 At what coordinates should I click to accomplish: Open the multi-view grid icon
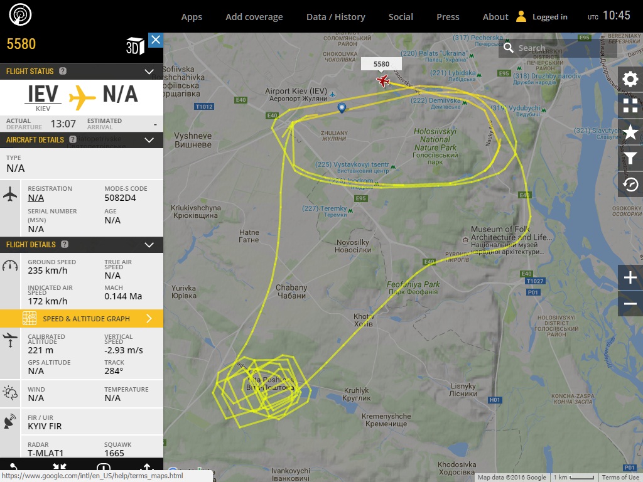click(x=630, y=105)
